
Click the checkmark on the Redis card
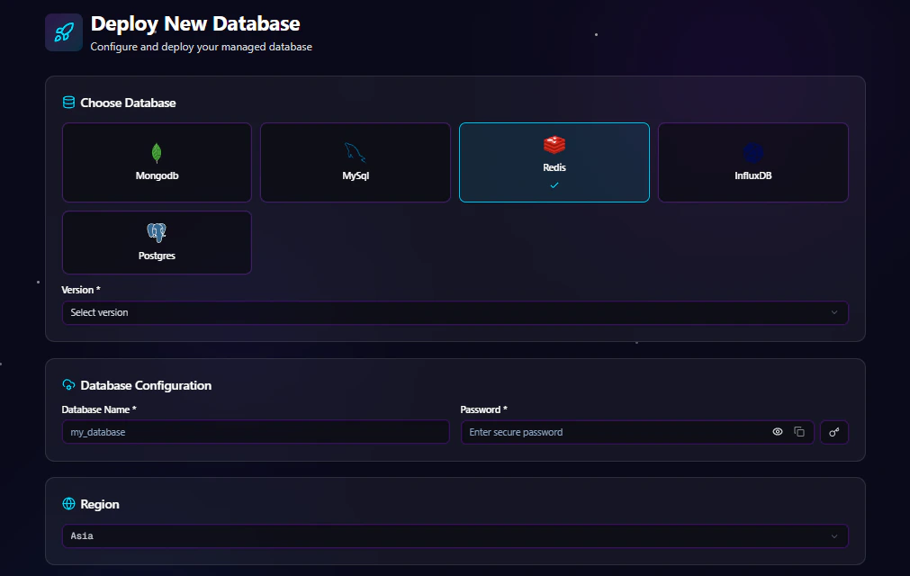tap(554, 185)
